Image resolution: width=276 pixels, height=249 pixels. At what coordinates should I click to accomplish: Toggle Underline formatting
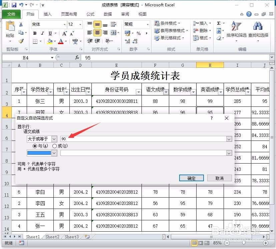[50, 33]
